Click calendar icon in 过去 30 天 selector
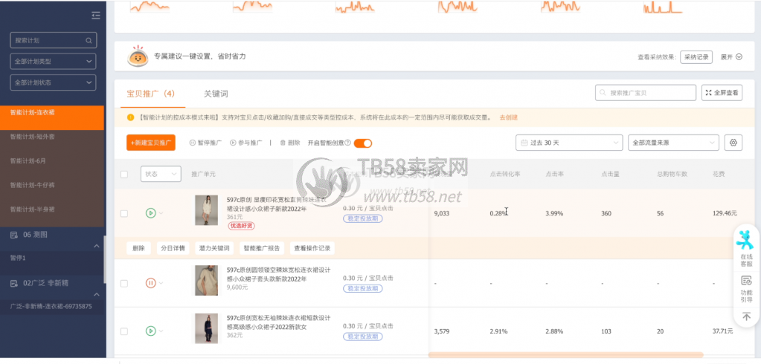761x364 pixels. pos(524,143)
